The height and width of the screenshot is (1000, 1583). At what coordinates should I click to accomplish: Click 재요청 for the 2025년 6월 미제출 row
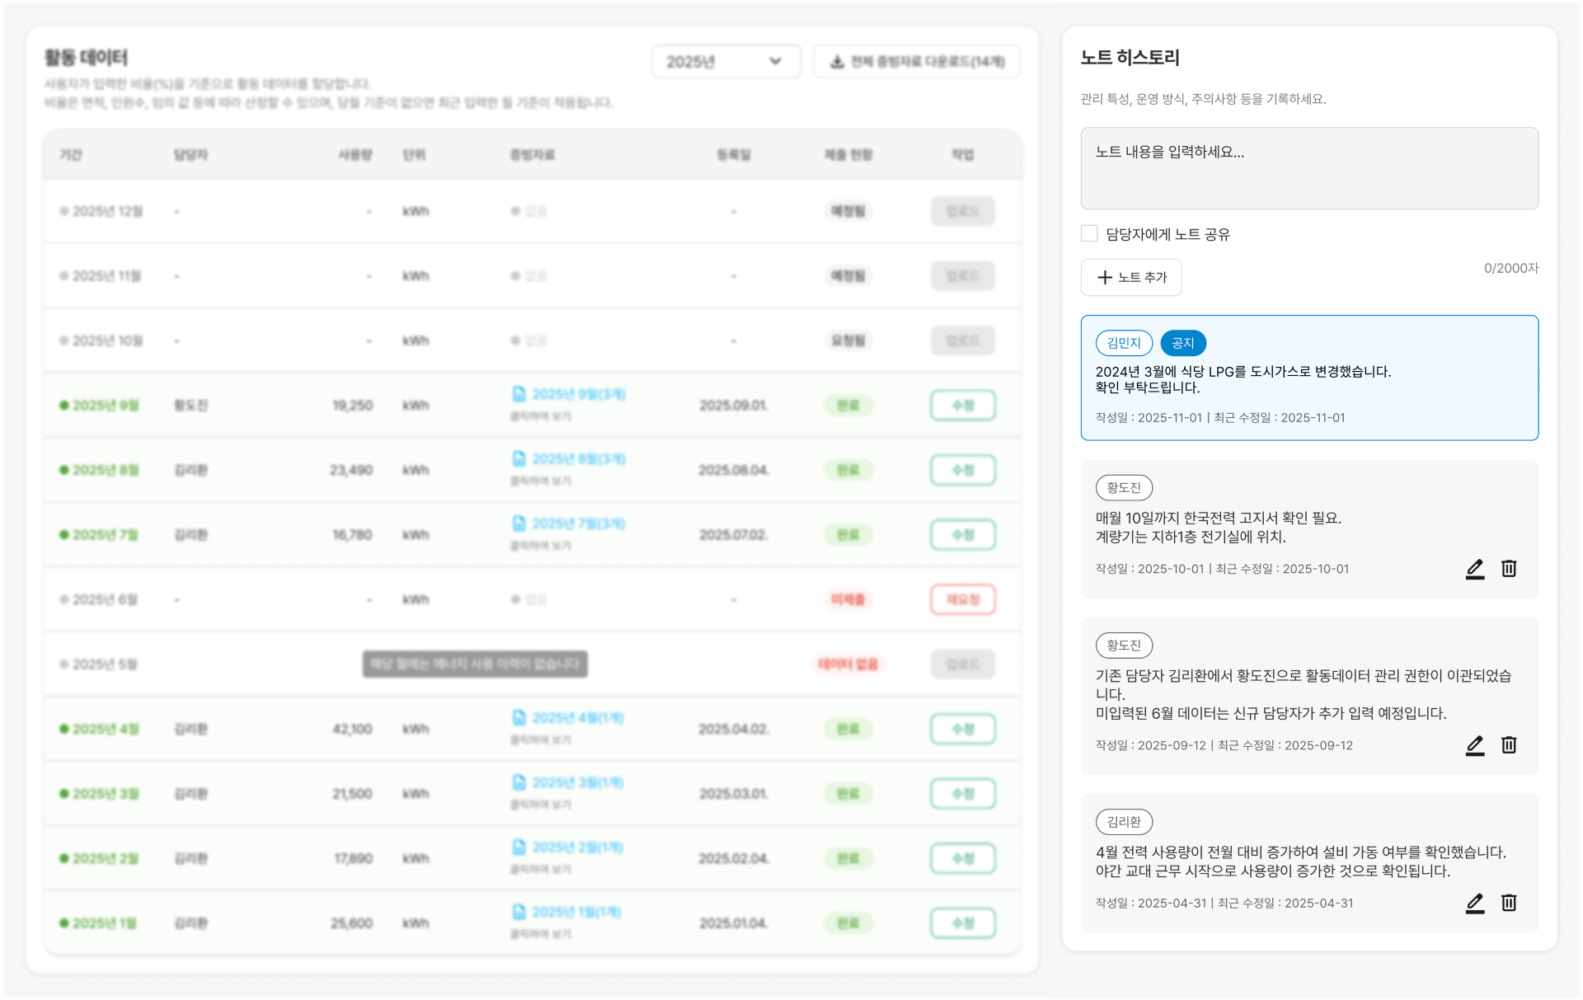[x=962, y=599]
